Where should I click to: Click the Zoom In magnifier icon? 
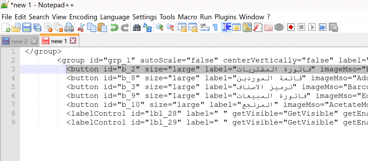pyautogui.click(x=159, y=27)
